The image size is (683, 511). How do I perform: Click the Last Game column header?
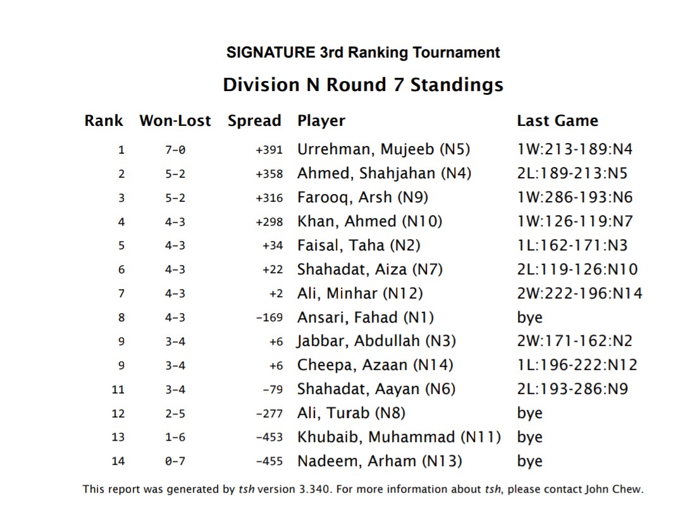[x=558, y=121]
